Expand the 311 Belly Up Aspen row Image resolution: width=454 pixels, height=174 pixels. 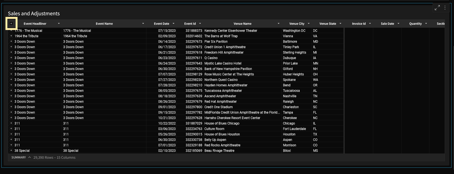coord(11,139)
